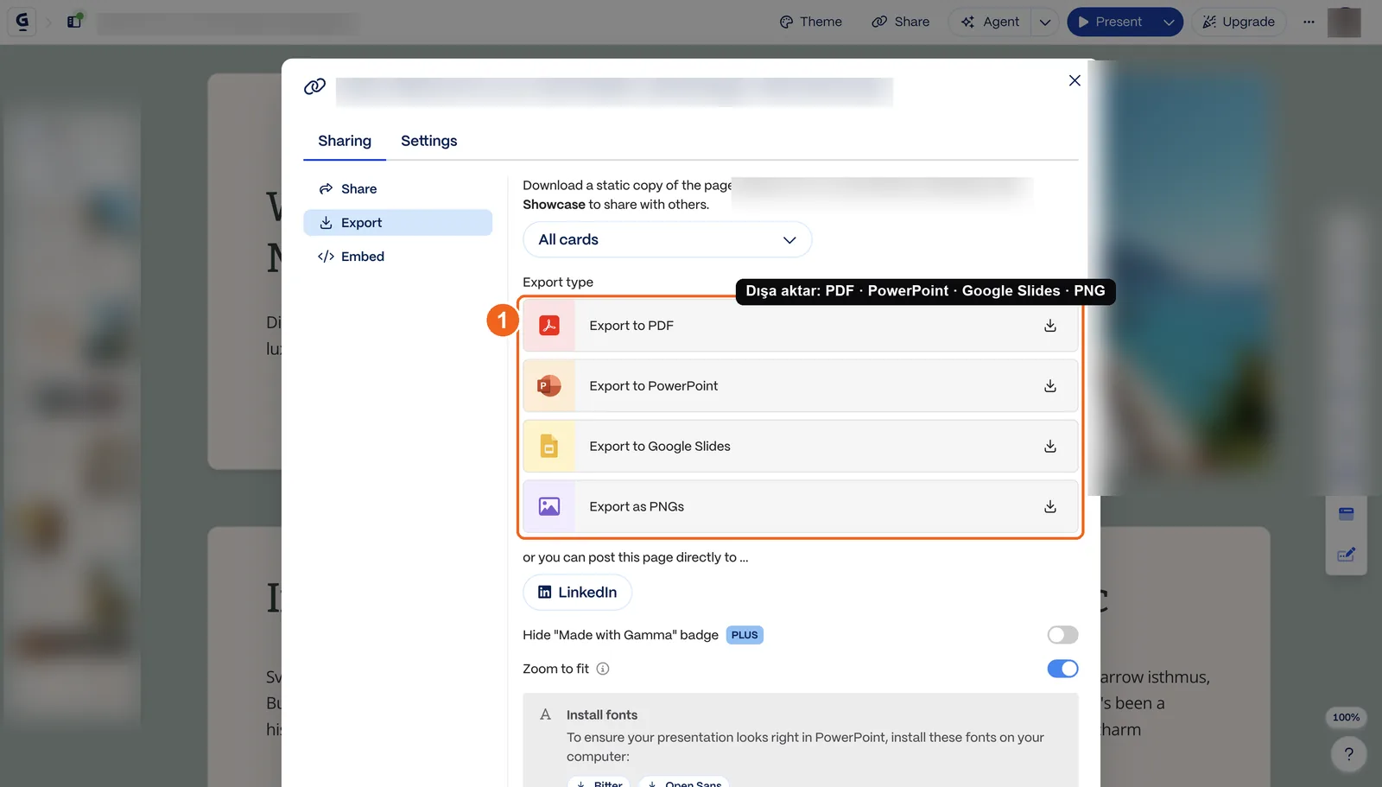Screen dimensions: 1382x787
Task: Click the Gamma home logo icon
Action: click(22, 22)
